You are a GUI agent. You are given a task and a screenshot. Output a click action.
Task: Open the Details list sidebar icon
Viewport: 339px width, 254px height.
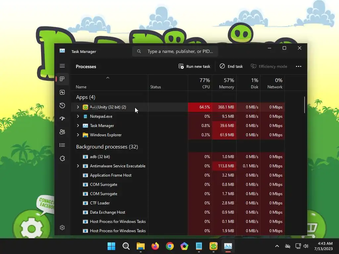coord(62,145)
